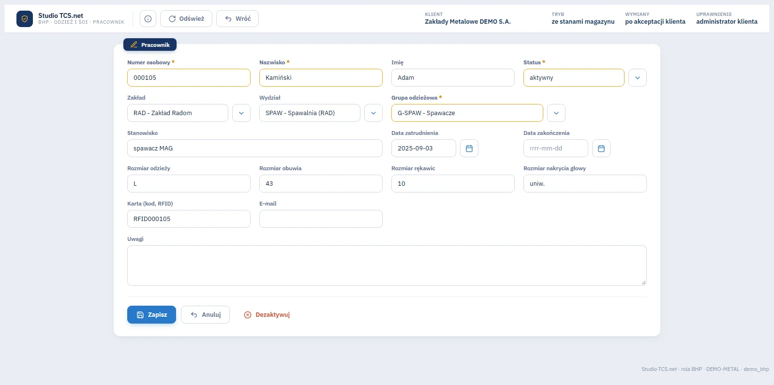Click the text 'po akceptacji klienta'

tap(655, 22)
